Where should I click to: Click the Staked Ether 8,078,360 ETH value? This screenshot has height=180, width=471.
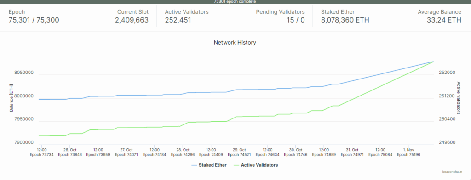[345, 20]
